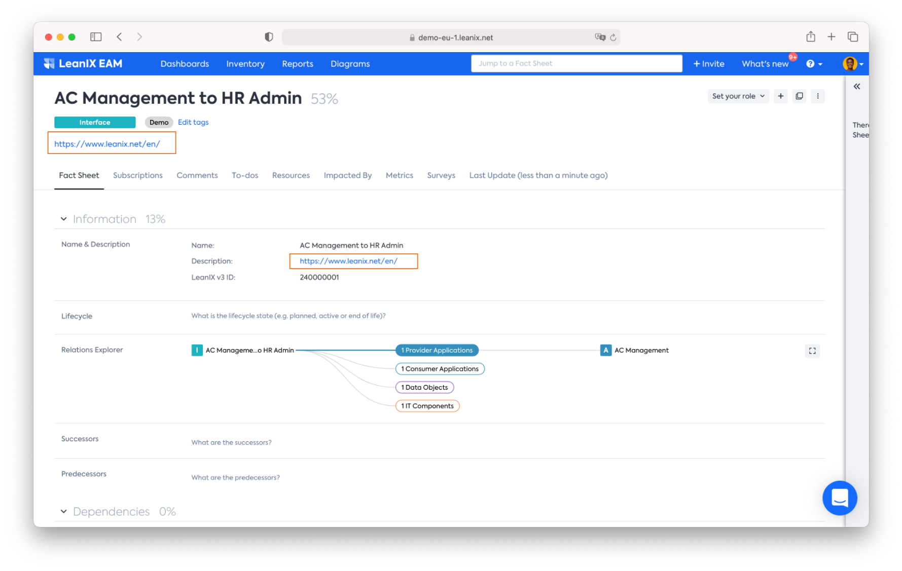Open What's new notifications
902x571 pixels.
click(x=765, y=64)
